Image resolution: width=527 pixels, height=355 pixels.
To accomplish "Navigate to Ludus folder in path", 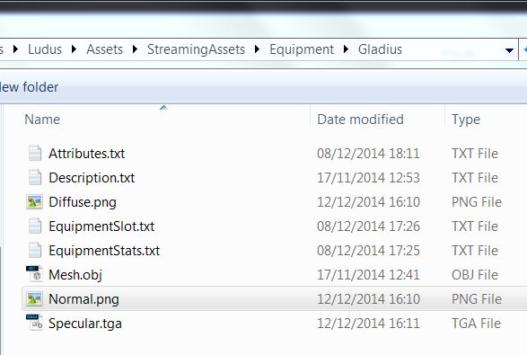I will coord(45,49).
